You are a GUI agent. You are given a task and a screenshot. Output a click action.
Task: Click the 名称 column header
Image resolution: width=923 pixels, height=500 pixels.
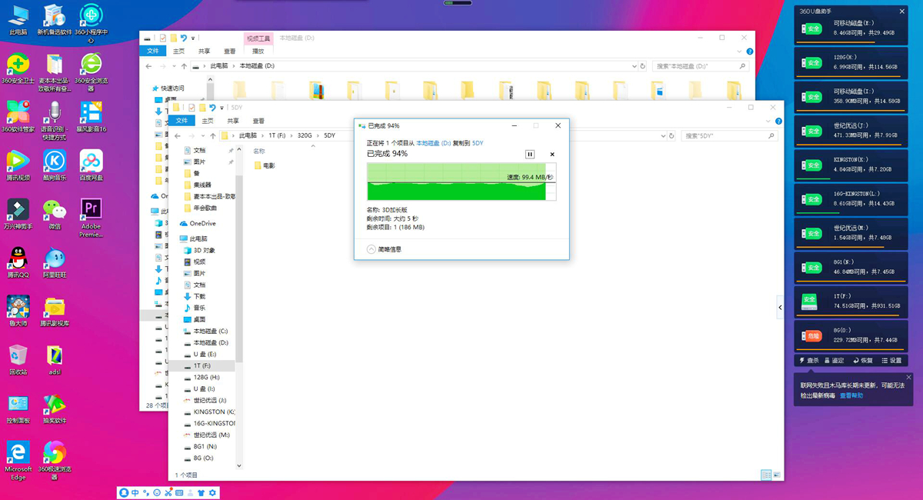coord(259,152)
